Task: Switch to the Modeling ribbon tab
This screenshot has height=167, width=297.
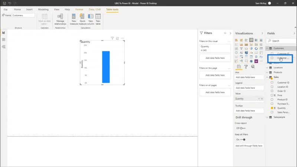Action: [43, 10]
